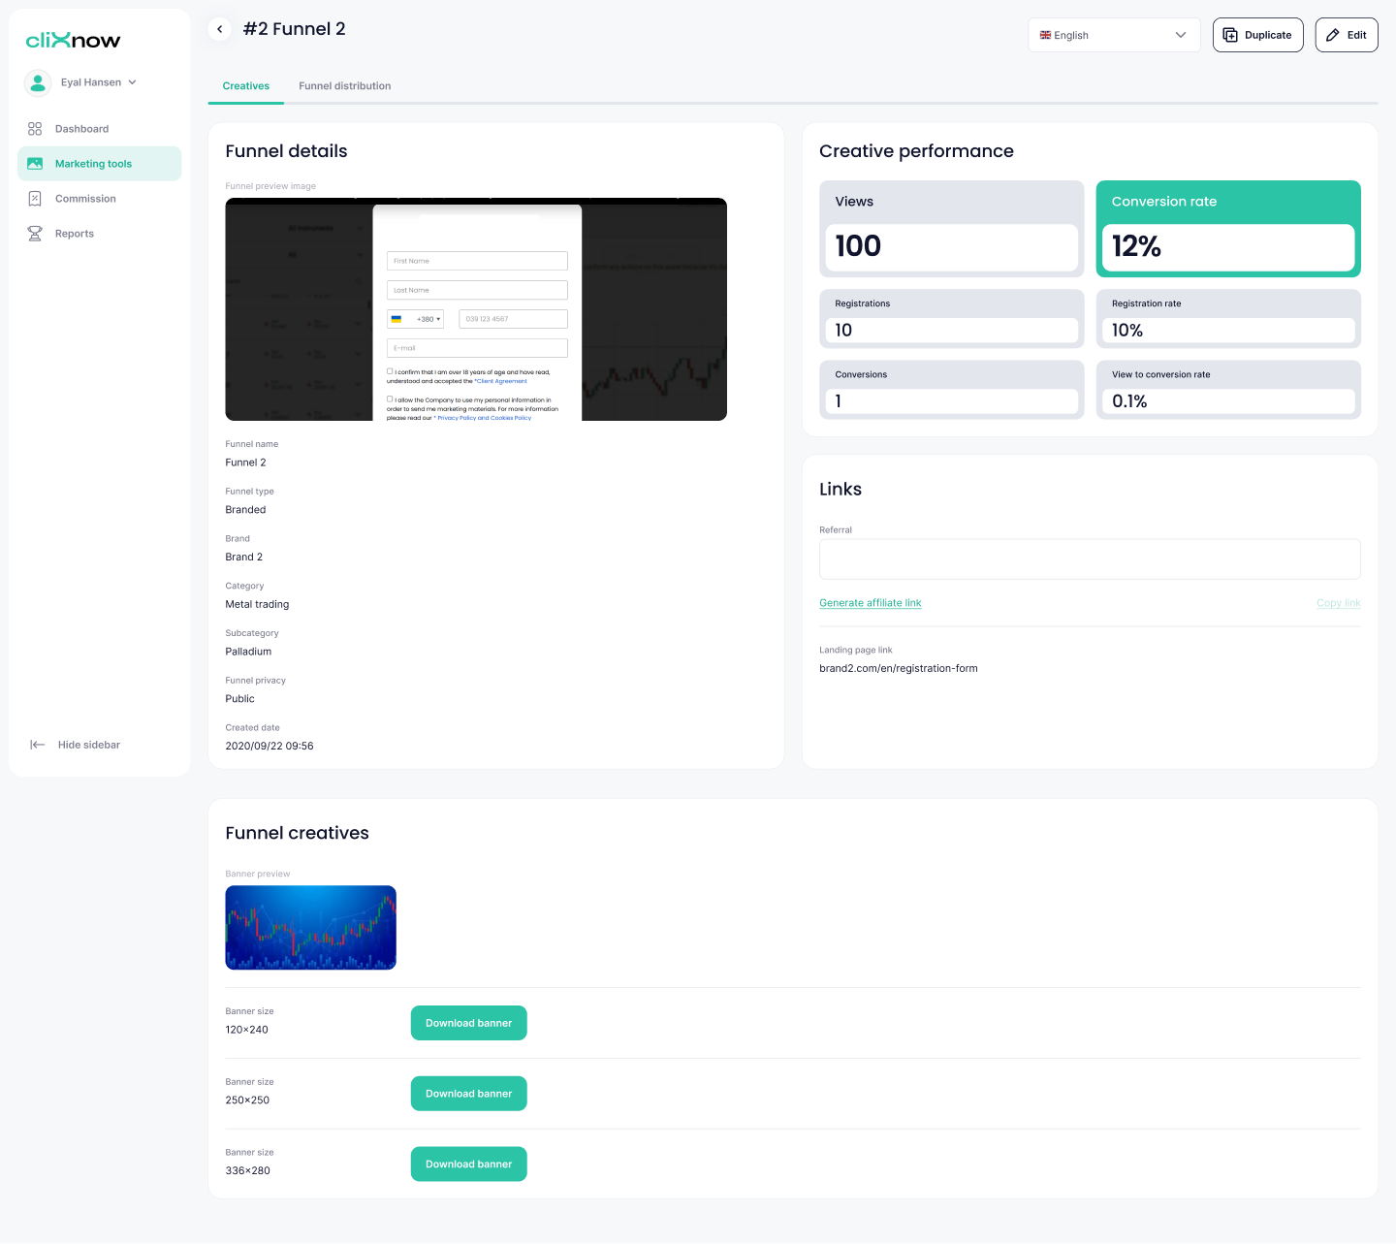Open the banner preview thumbnail

point(311,927)
